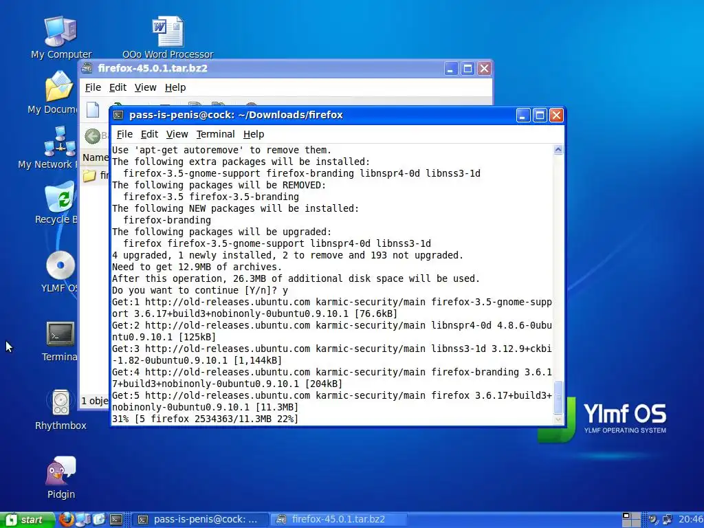Click the 'Need to get 12.9MB of archives' line
This screenshot has width=704, height=528.
tap(197, 267)
